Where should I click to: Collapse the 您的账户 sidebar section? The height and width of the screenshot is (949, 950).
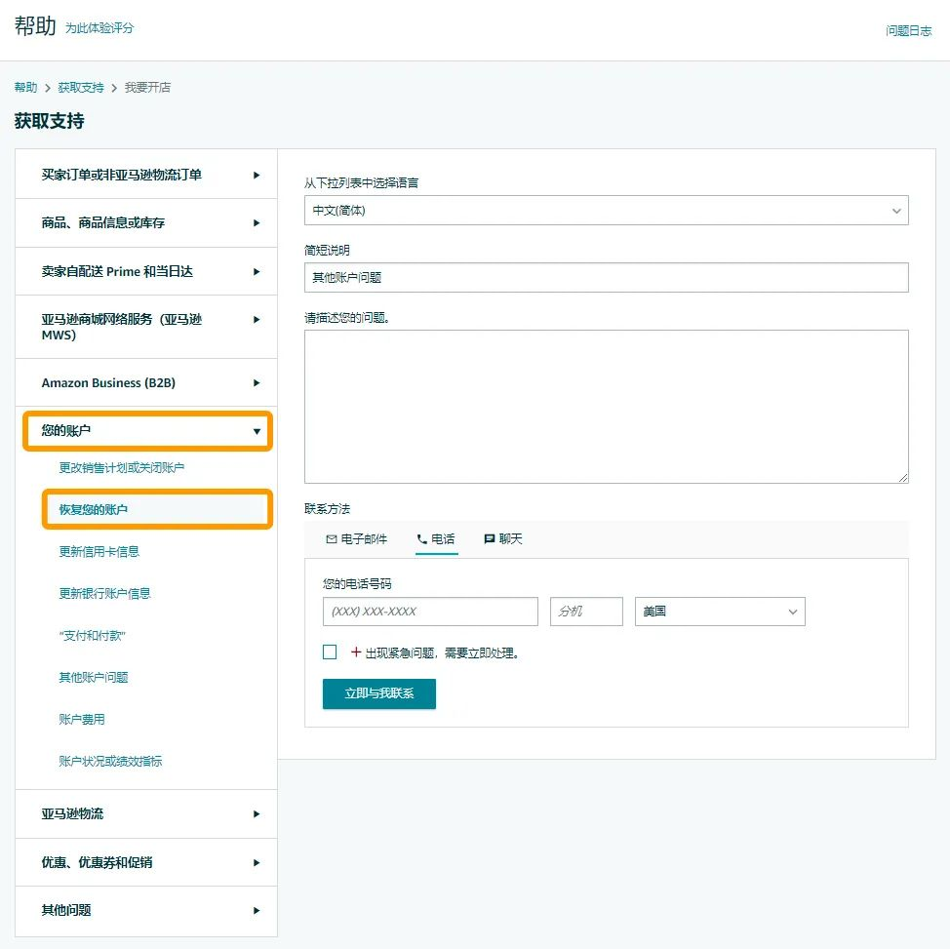146,430
